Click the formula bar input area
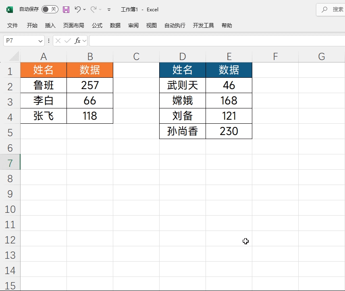345x291 pixels. pyautogui.click(x=217, y=41)
